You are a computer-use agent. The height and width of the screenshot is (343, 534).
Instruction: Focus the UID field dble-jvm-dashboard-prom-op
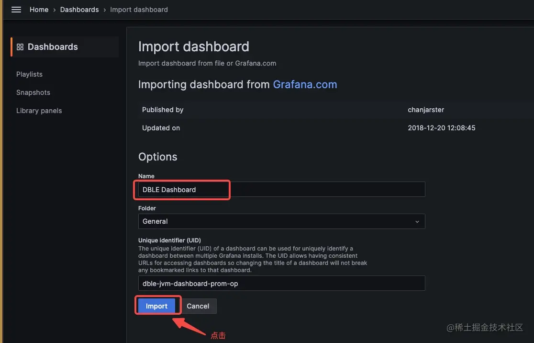[x=282, y=283]
